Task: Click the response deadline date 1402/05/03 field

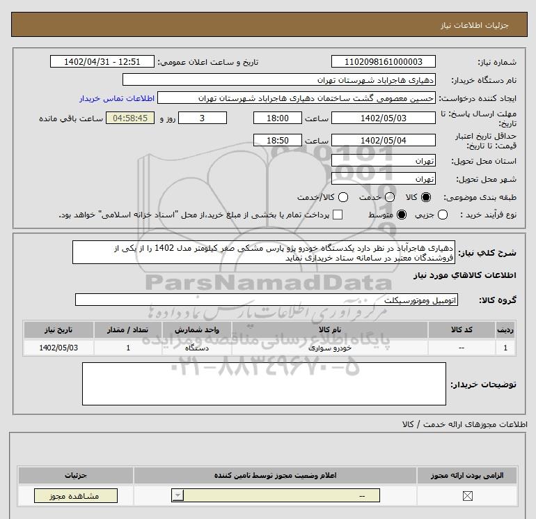Action: tap(383, 118)
